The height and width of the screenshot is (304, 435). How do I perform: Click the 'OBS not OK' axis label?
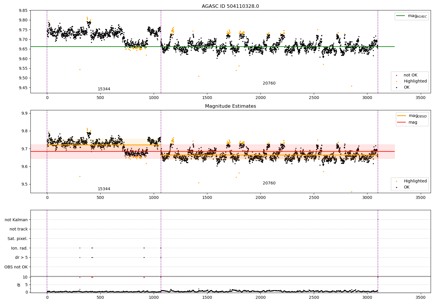(x=16, y=267)
